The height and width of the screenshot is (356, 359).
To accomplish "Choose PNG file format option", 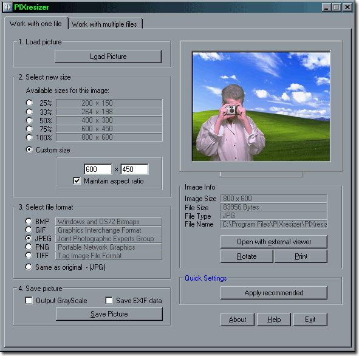I will click(29, 247).
